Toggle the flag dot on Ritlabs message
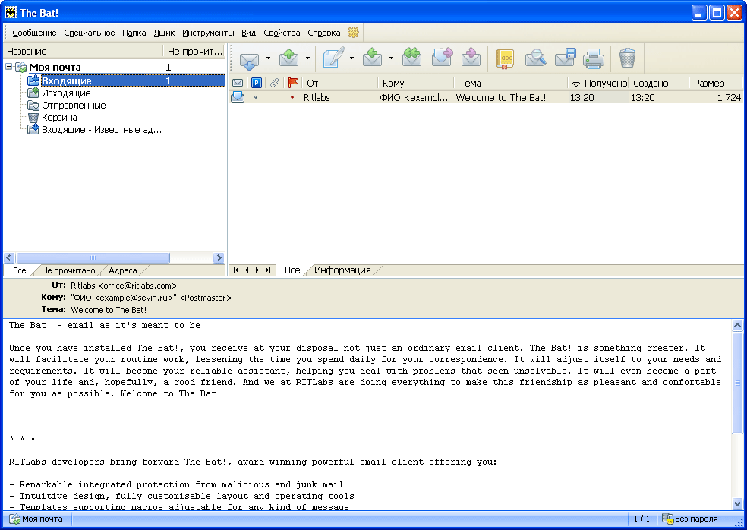The height and width of the screenshot is (530, 747). [292, 97]
